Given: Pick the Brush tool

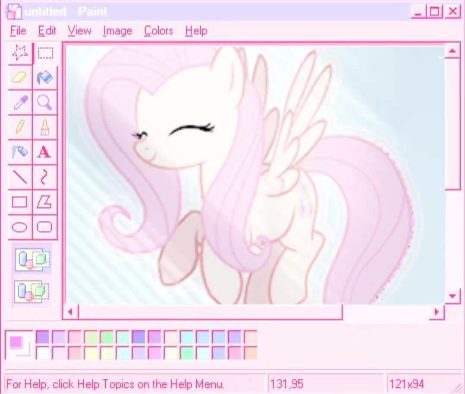Looking at the screenshot, I should [45, 128].
